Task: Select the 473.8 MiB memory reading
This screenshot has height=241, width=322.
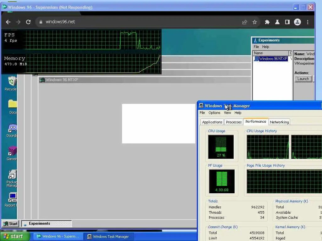Action: coord(16,64)
